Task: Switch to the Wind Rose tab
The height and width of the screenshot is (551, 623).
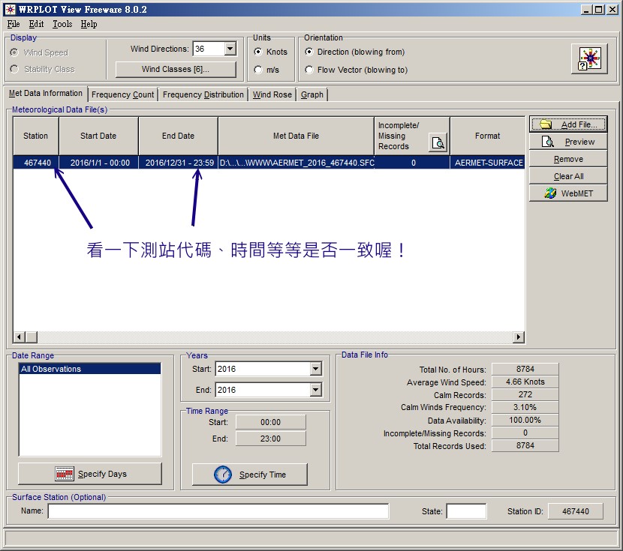Action: [x=271, y=94]
